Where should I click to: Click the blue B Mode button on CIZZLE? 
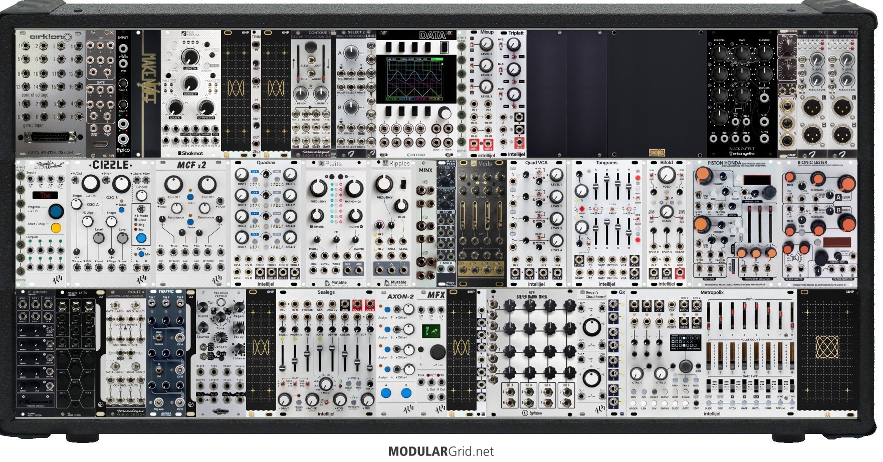tap(141, 238)
